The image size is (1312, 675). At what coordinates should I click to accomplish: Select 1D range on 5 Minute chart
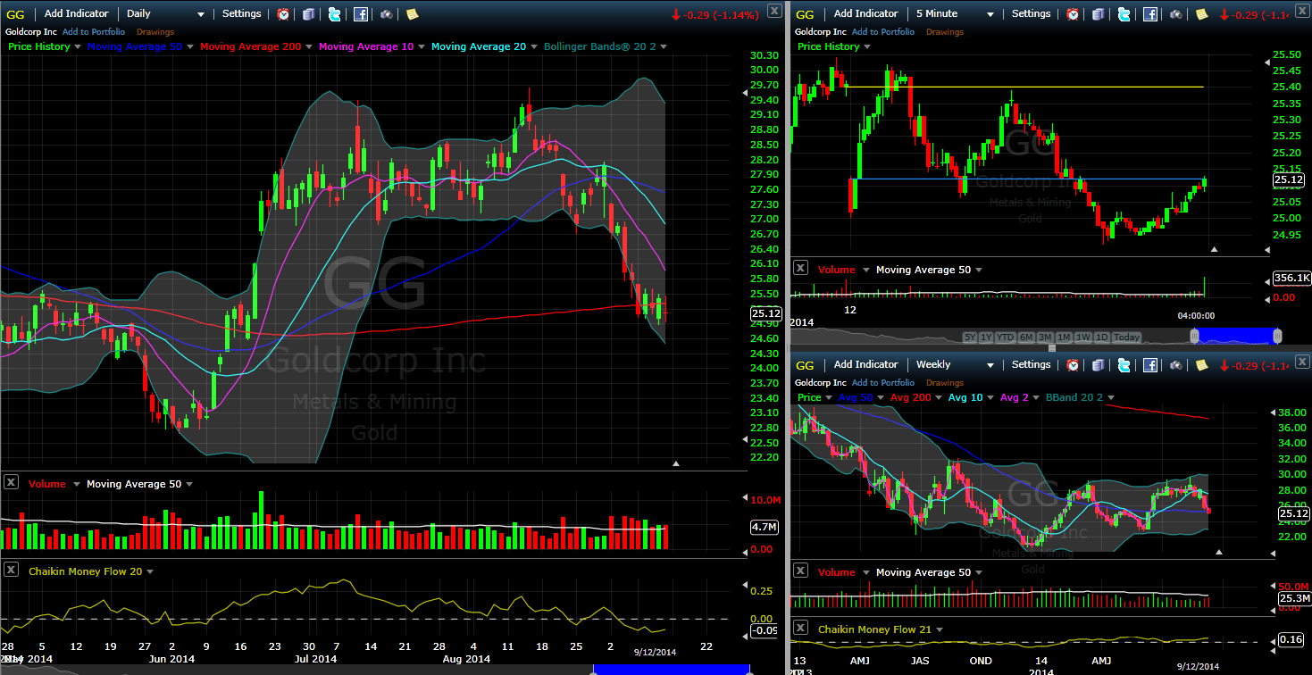tap(1102, 337)
